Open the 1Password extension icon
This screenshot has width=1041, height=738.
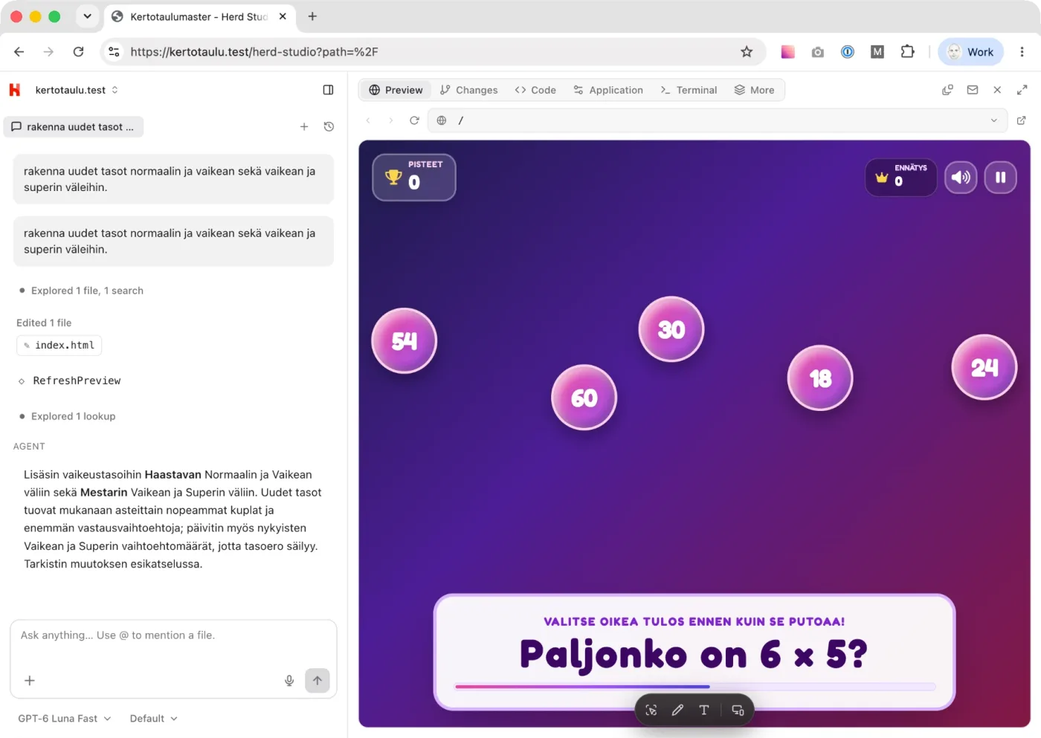coord(848,52)
